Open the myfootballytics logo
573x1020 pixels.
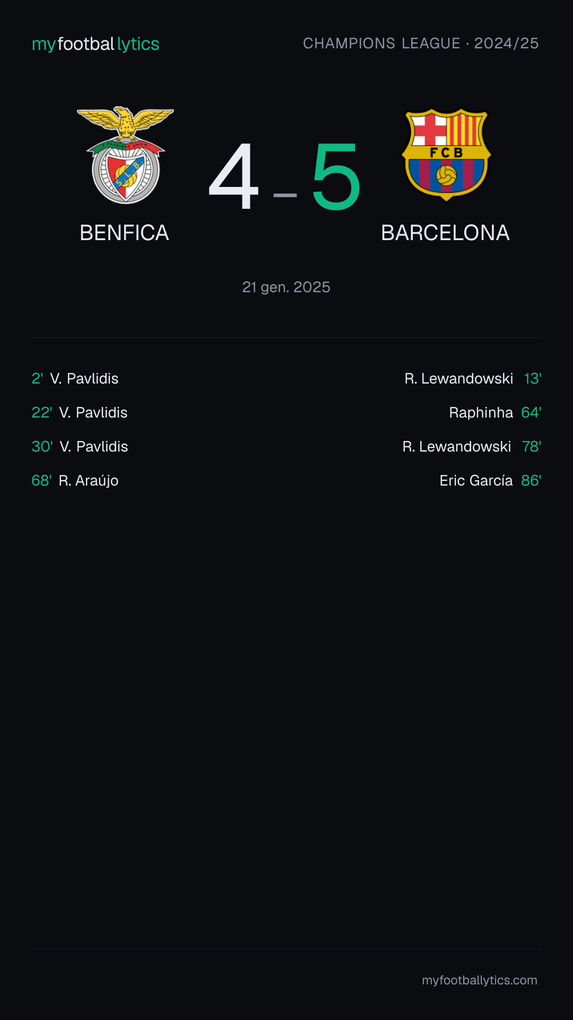click(x=95, y=44)
